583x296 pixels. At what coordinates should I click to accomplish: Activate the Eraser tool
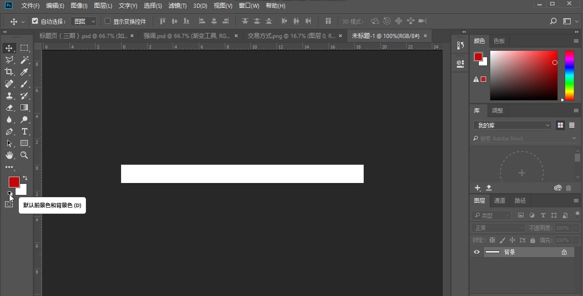click(x=9, y=108)
